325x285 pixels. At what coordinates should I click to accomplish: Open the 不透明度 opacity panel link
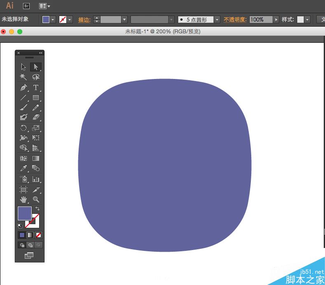coord(235,20)
